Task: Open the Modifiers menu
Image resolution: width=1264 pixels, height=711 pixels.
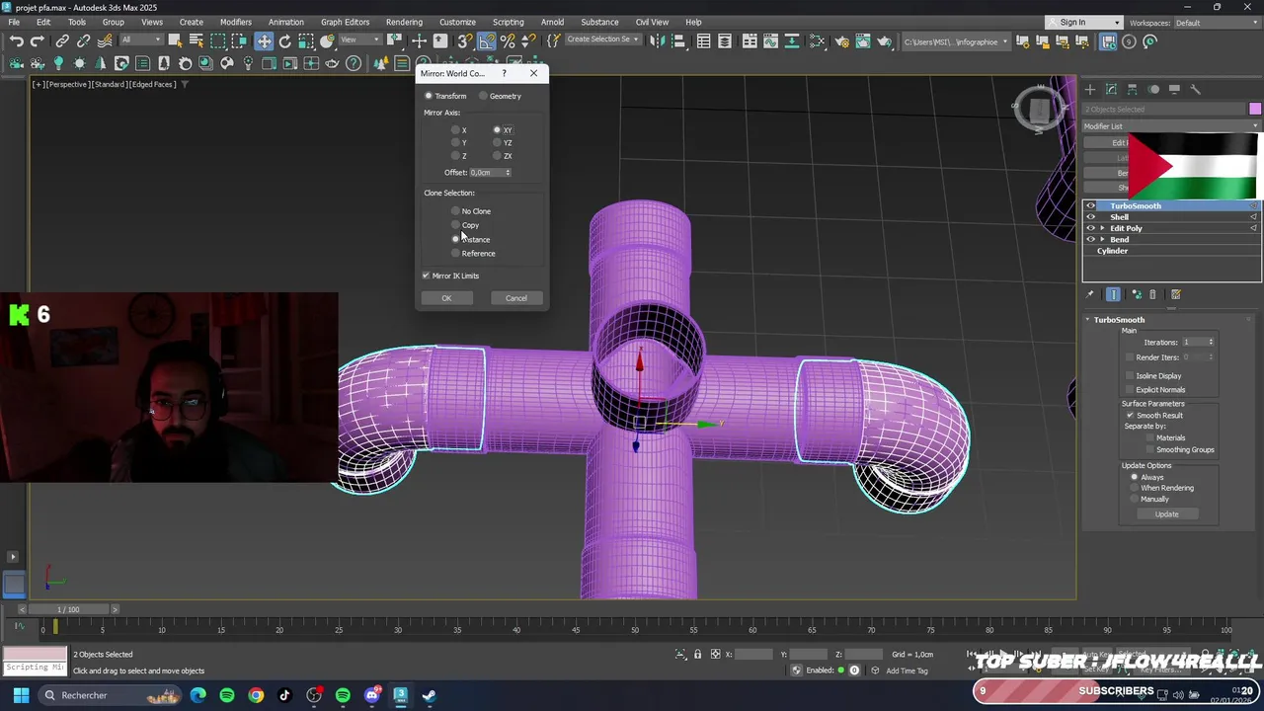Action: click(x=236, y=22)
